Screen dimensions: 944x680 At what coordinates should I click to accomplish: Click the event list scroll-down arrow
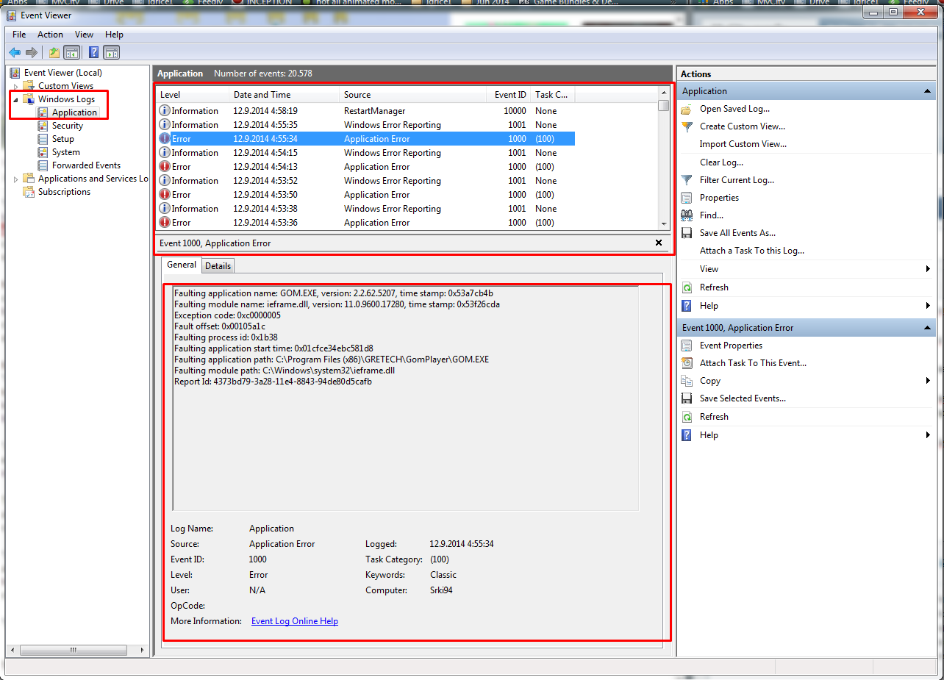(664, 223)
